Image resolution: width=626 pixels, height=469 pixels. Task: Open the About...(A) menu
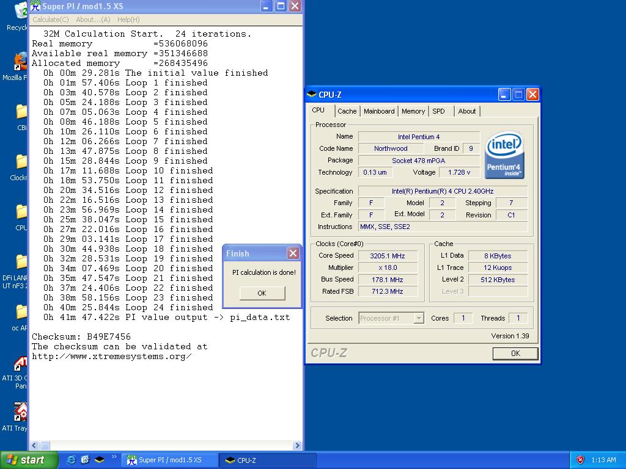[93, 20]
